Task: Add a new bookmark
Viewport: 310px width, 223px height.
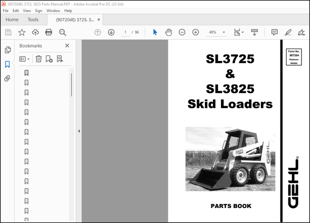Action: 49,59
